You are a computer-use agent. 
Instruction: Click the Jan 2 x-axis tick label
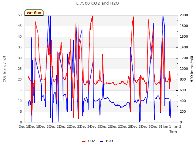coord(177,126)
